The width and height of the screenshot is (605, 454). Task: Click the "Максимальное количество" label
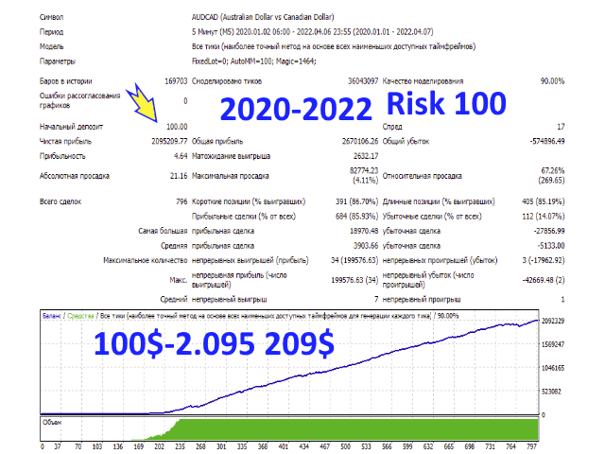145,261
